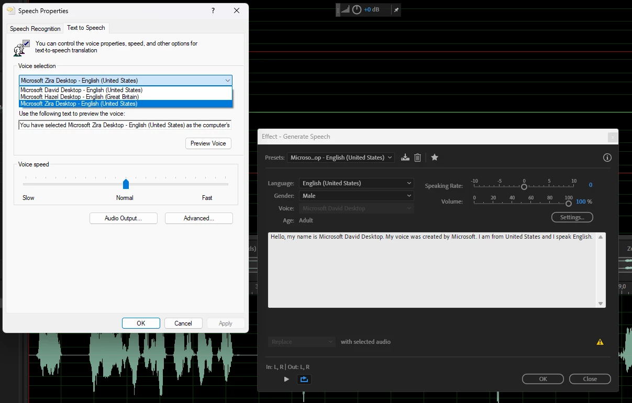632x403 pixels.
Task: Switch to the Speech Recognition tab
Action: point(35,29)
